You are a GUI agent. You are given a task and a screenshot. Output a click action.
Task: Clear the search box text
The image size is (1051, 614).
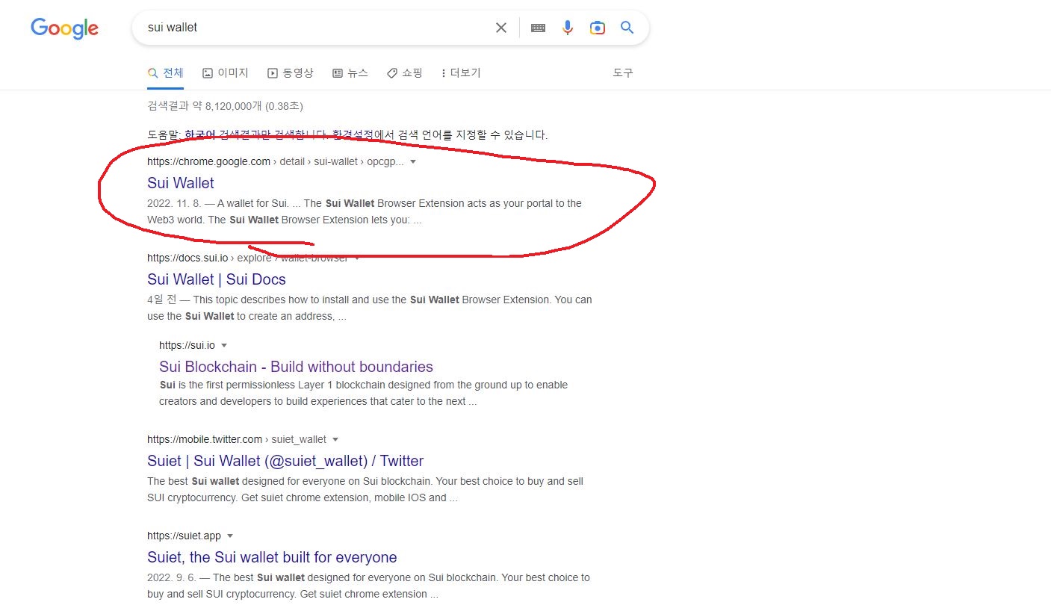tap(500, 28)
